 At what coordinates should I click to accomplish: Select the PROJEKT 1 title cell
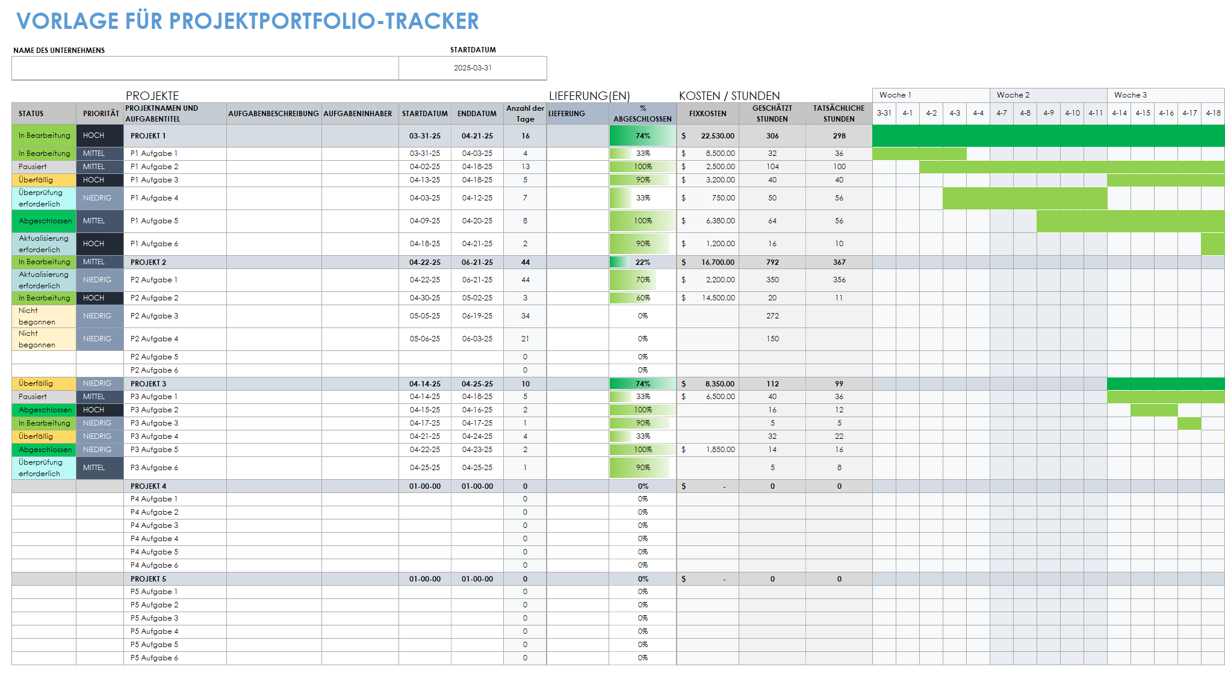coord(175,136)
